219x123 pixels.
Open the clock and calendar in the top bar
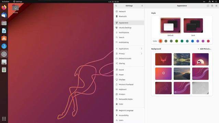point(114,2)
